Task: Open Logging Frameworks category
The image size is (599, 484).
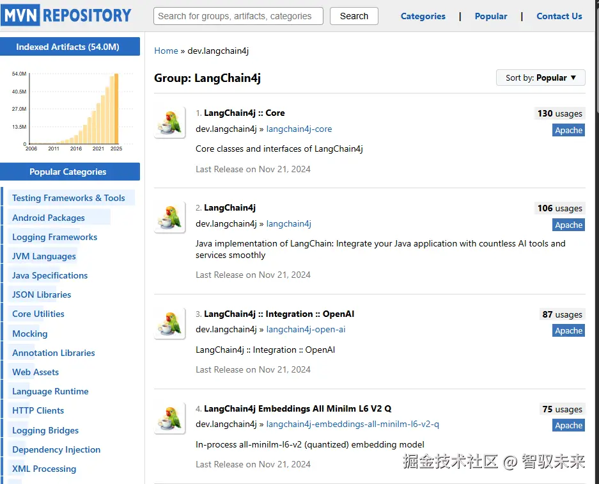Action: coord(54,238)
